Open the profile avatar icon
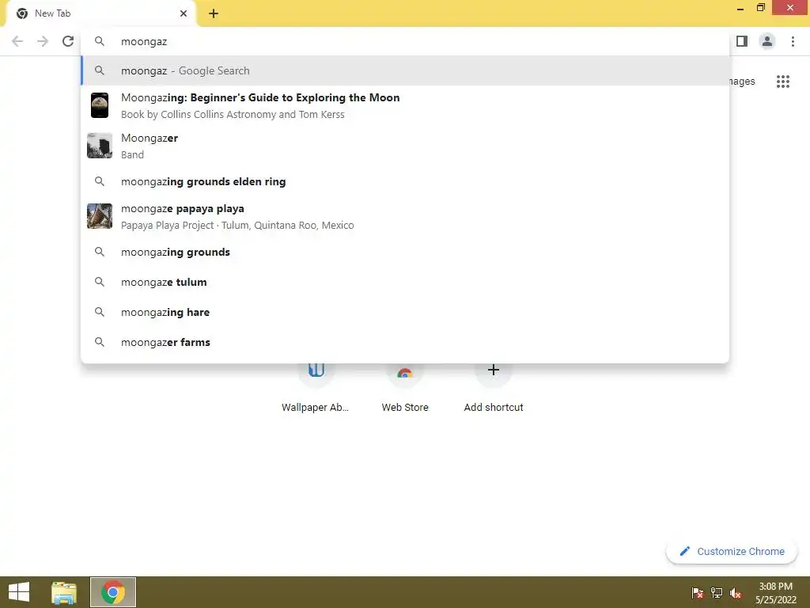This screenshot has width=810, height=608. (x=767, y=41)
